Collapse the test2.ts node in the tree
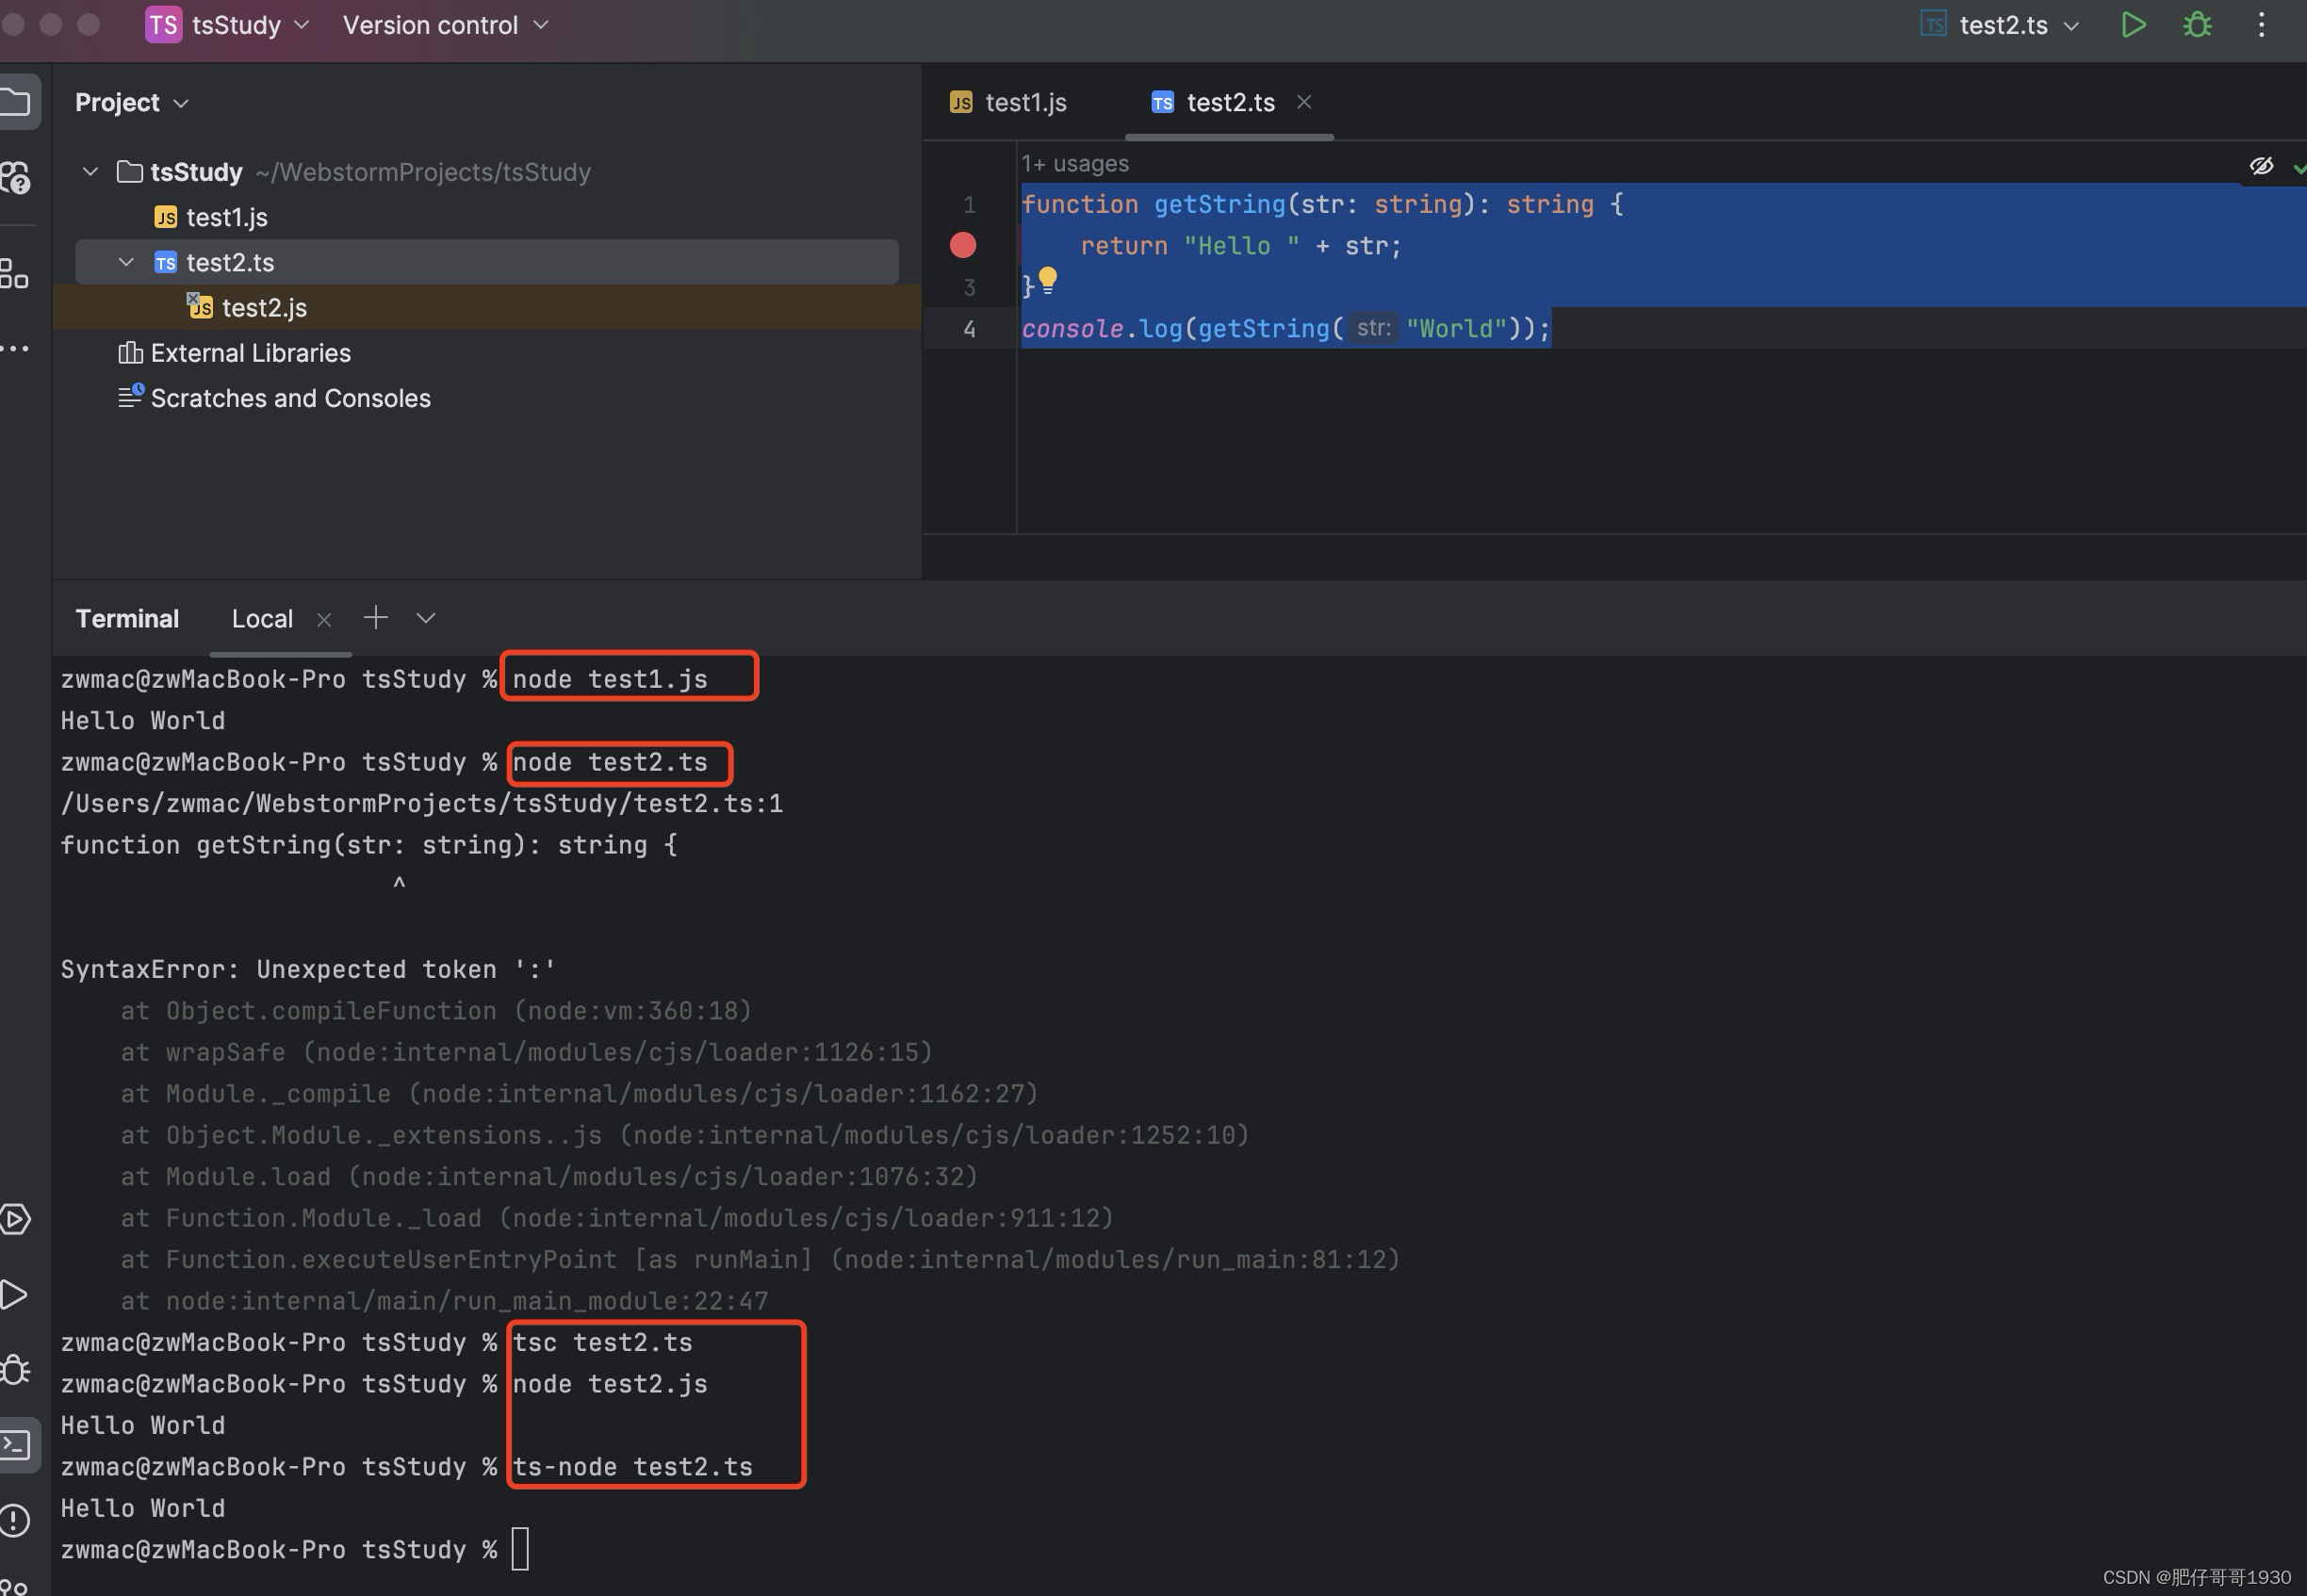Screen dimensions: 2307x1596 point(126,262)
